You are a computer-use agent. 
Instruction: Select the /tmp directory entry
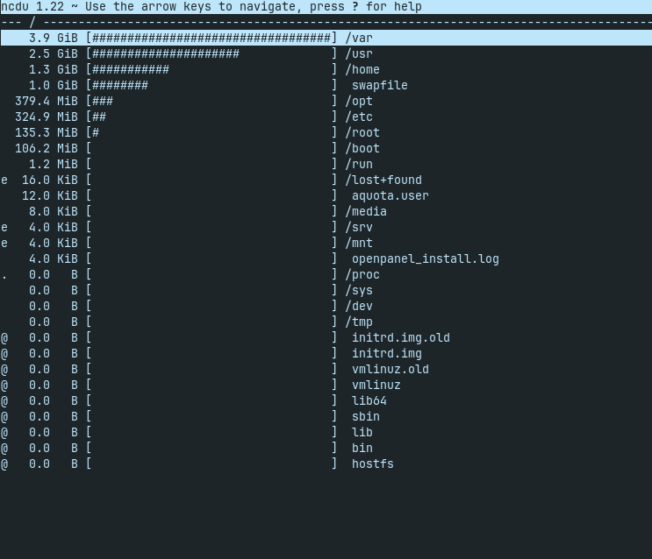(x=326, y=322)
